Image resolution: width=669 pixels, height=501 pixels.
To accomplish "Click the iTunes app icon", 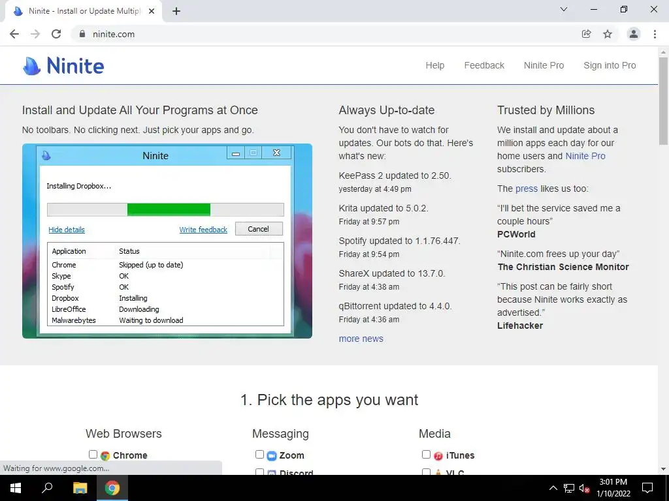I will point(438,455).
